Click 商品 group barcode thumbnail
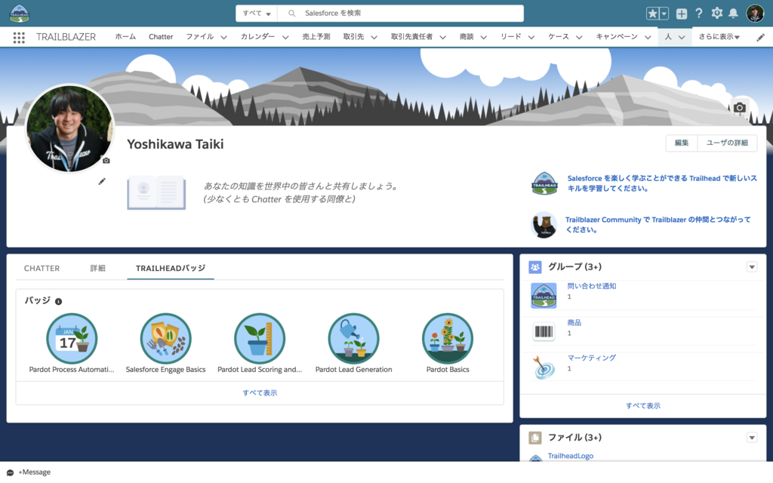This screenshot has width=773, height=483. [544, 332]
